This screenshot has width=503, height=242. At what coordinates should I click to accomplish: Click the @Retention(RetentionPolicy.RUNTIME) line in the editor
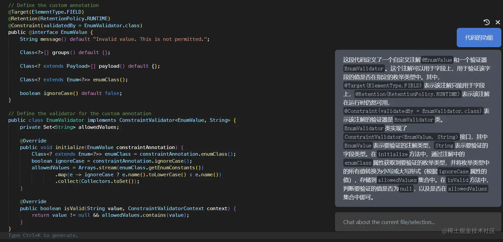pyautogui.click(x=59, y=19)
